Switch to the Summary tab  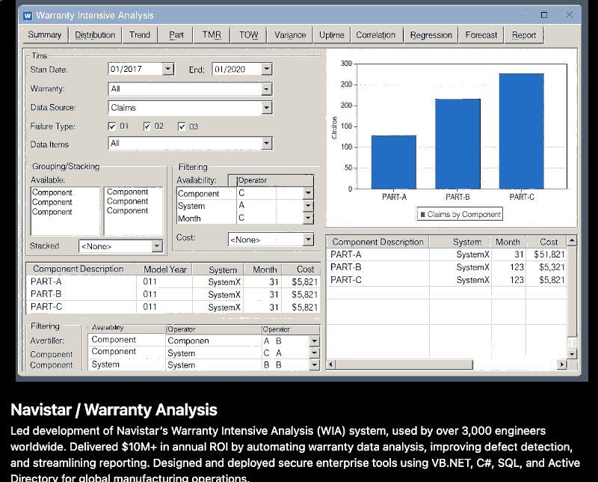[44, 34]
